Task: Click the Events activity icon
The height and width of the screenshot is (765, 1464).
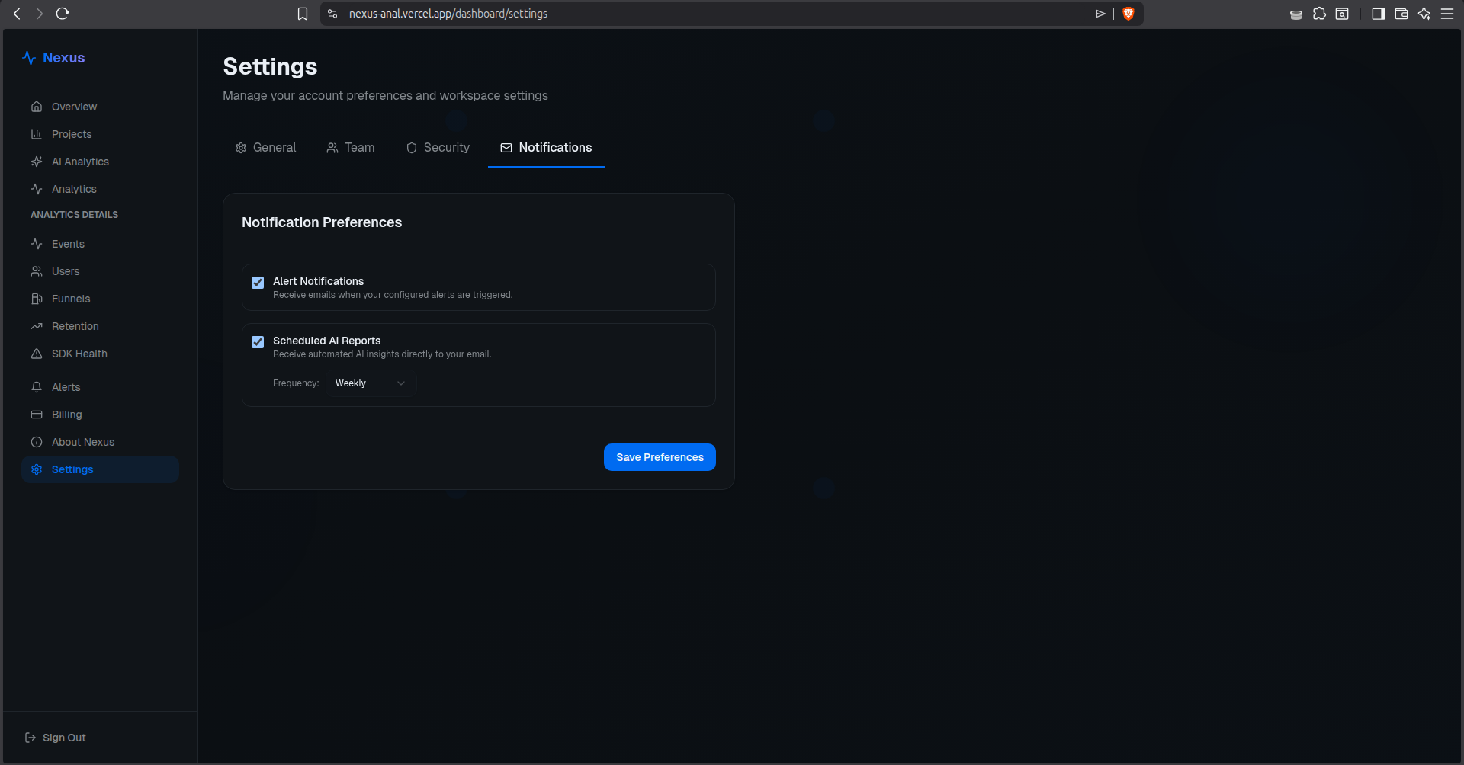Action: click(37, 244)
